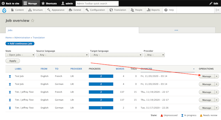The image size is (221, 120).
Task: Focus the Admin Toolbar quick search field
Action: [x=97, y=3]
